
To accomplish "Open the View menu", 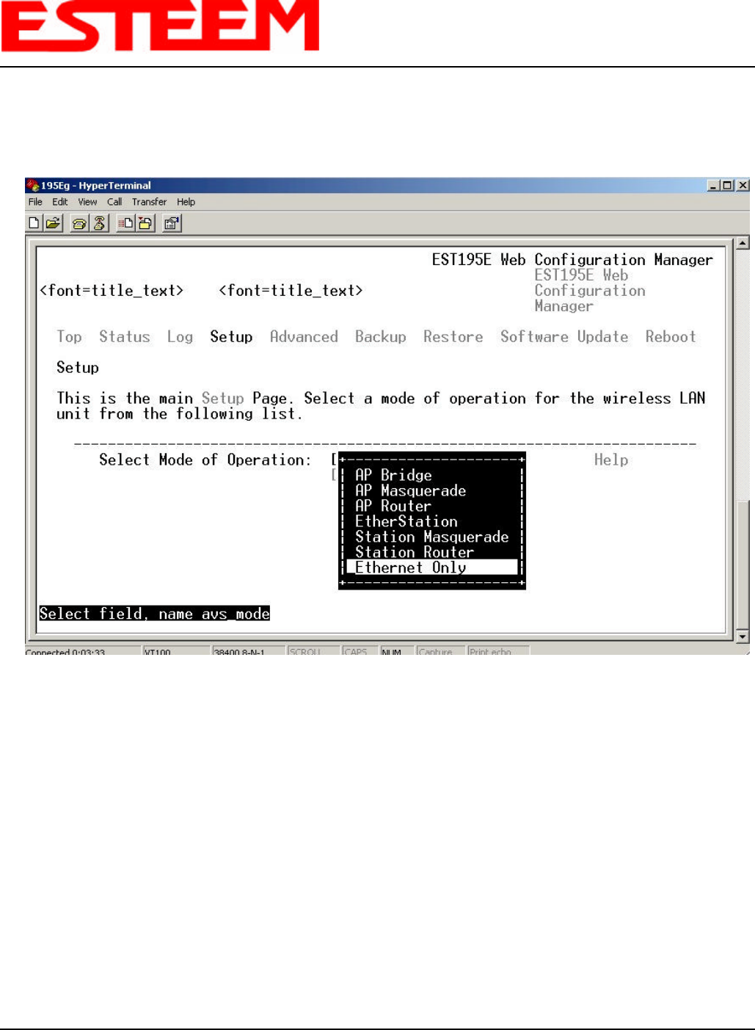I will click(x=87, y=202).
